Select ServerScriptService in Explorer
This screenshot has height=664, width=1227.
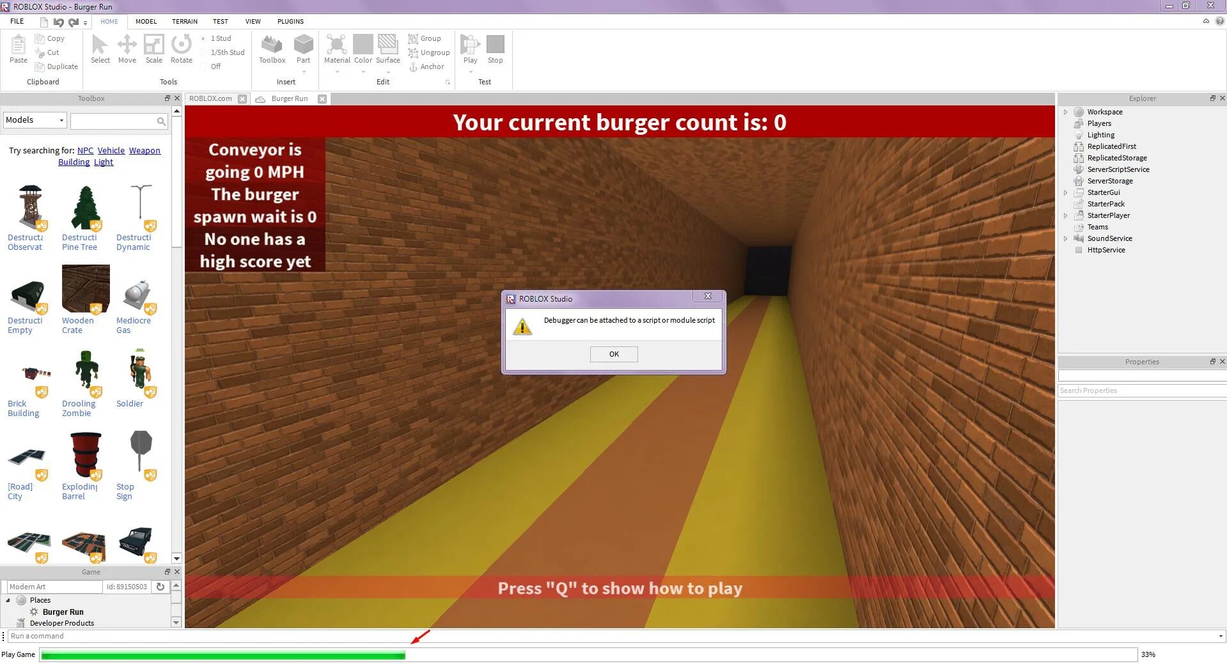point(1118,169)
